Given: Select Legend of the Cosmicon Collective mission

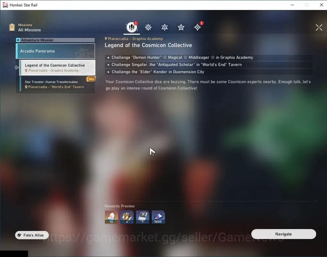Looking at the screenshot, I should click(57, 67).
